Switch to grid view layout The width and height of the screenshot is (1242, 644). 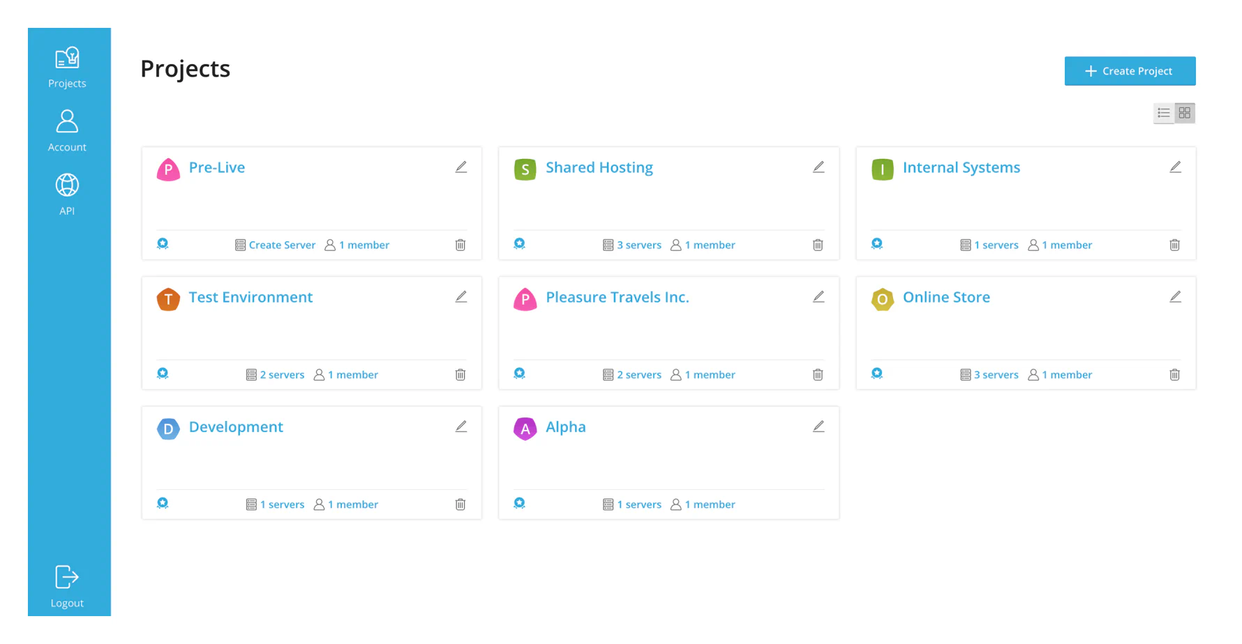1184,112
